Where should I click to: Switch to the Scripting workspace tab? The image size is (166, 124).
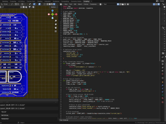point(86,1)
